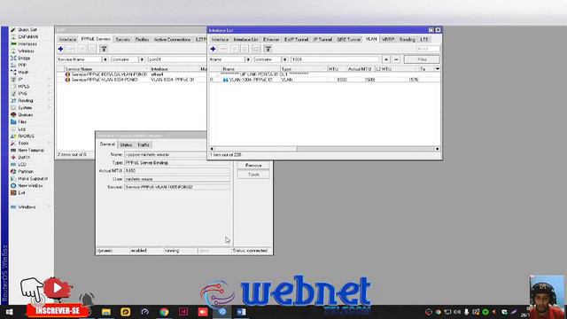Click Filter button in Interface List
The height and width of the screenshot is (319, 567).
click(422, 59)
